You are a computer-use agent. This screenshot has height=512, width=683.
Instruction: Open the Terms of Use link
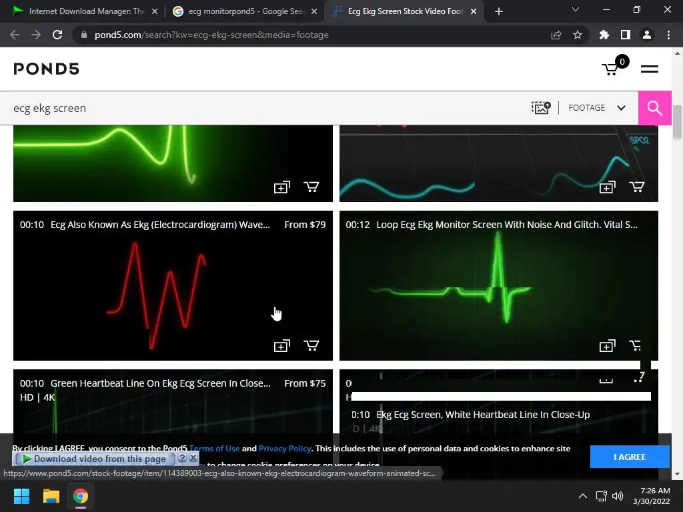(214, 449)
